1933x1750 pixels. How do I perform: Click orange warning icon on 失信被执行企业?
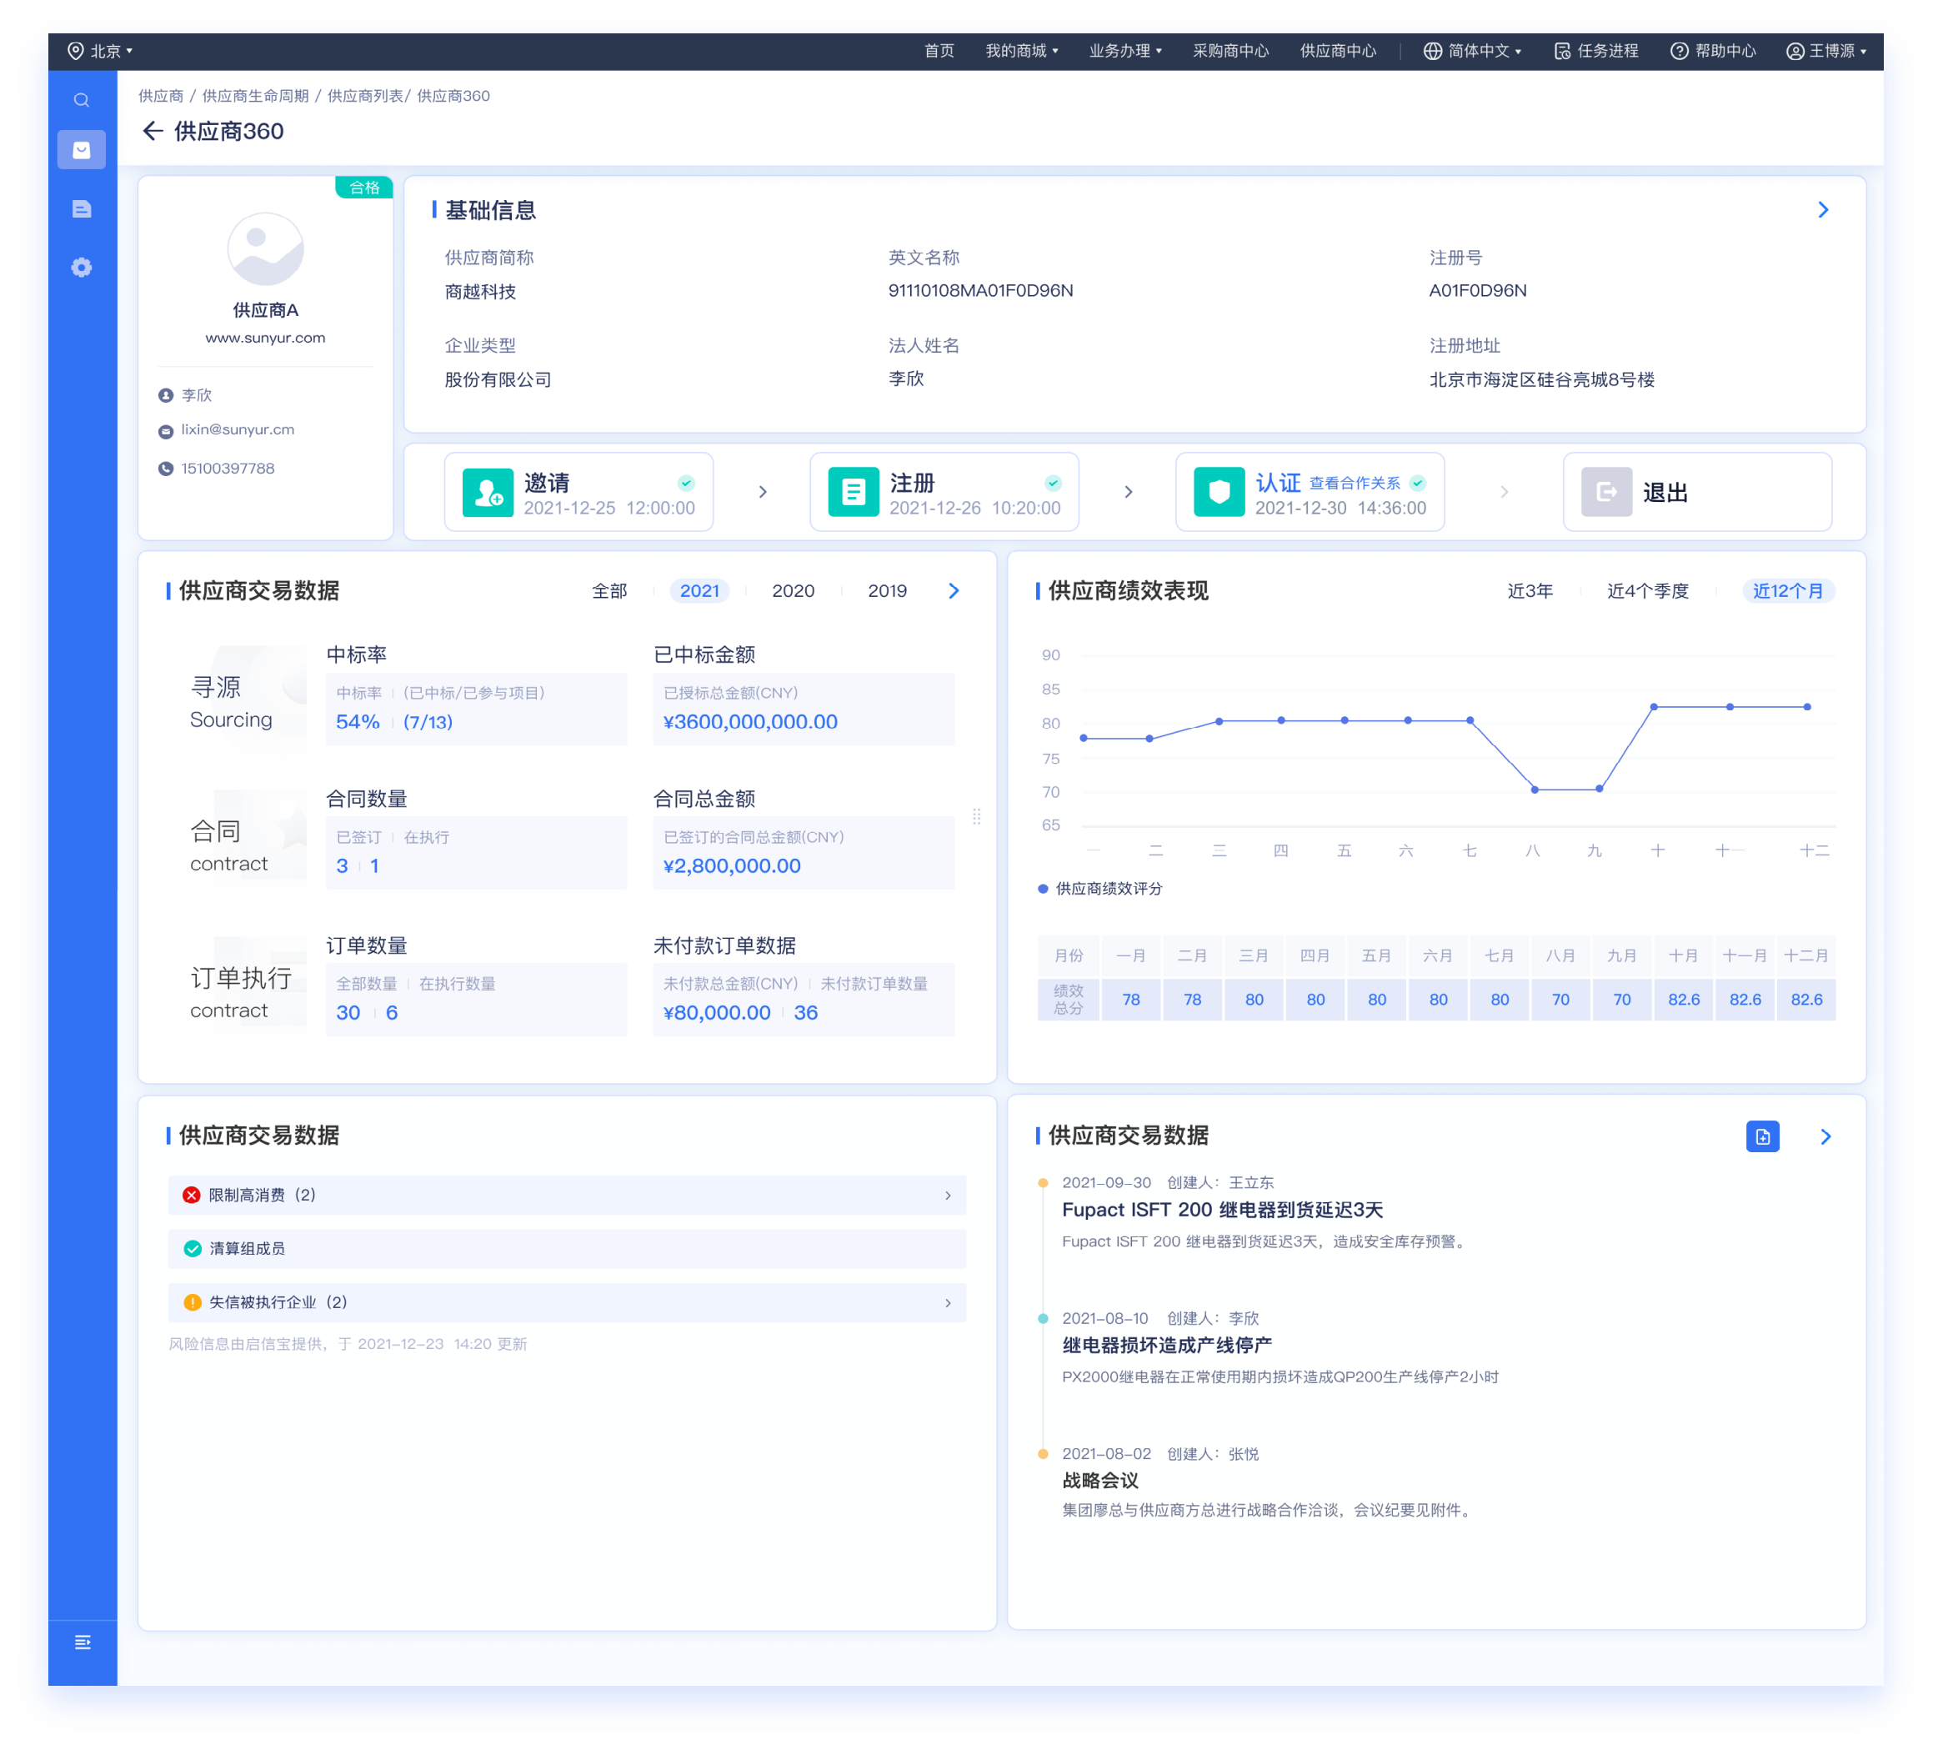pos(192,1302)
